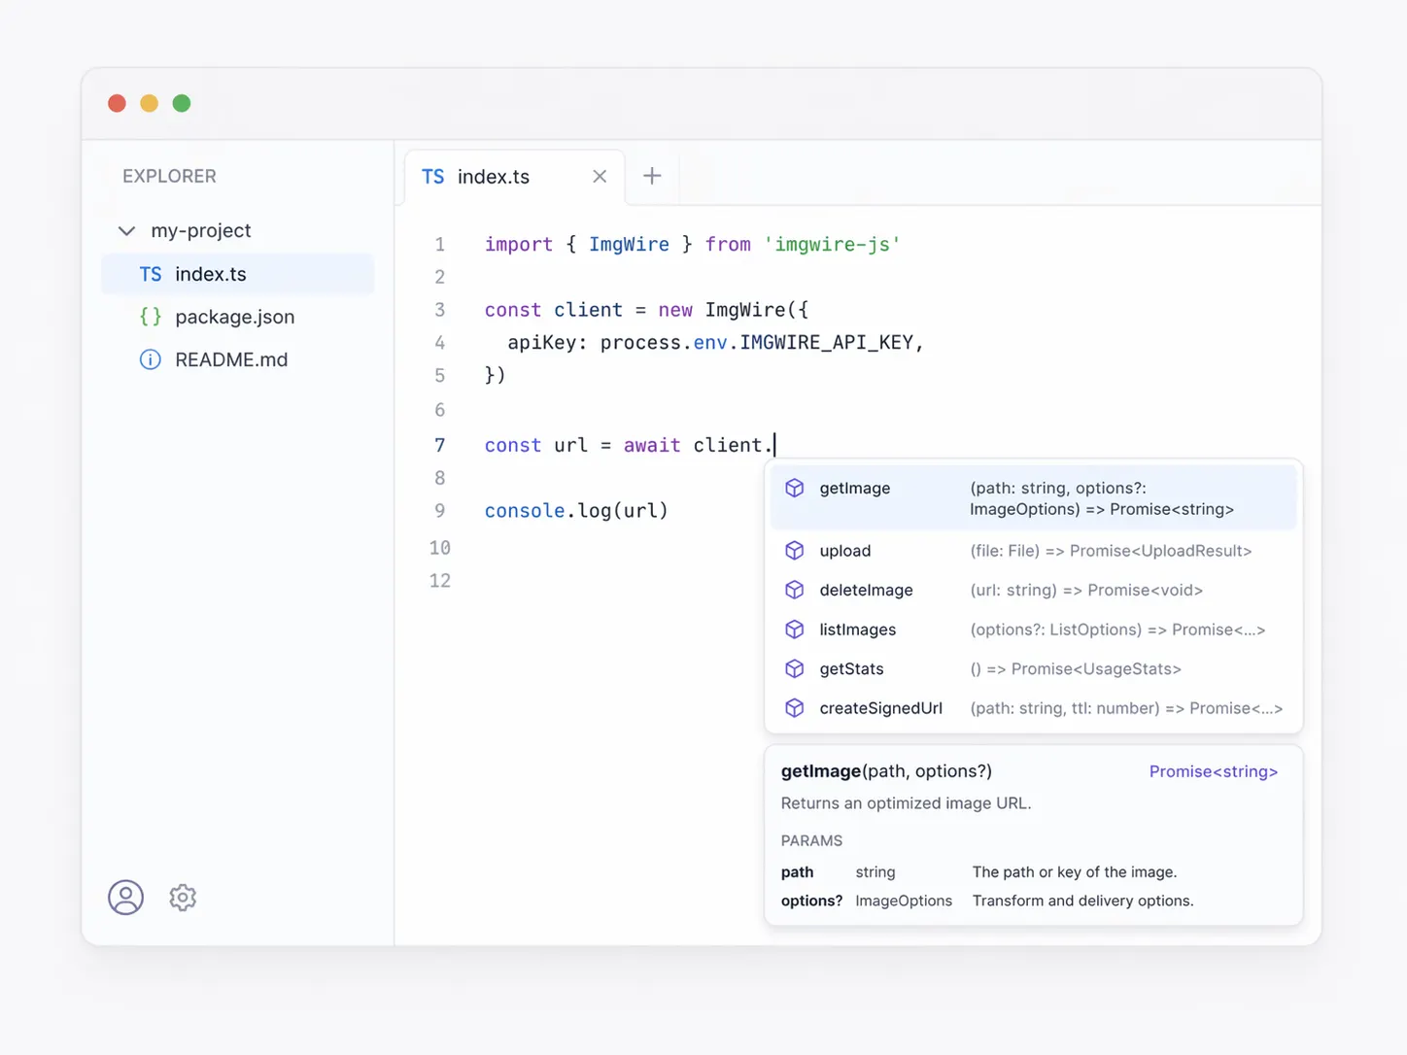This screenshot has width=1407, height=1055.
Task: Switch to the index.ts tab
Action: (493, 177)
